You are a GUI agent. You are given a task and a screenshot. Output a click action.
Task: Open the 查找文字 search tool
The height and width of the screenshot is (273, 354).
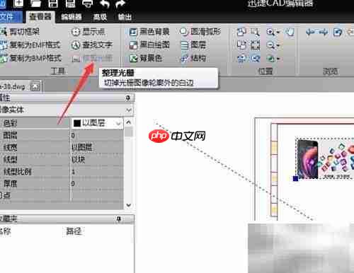pyautogui.click(x=92, y=45)
